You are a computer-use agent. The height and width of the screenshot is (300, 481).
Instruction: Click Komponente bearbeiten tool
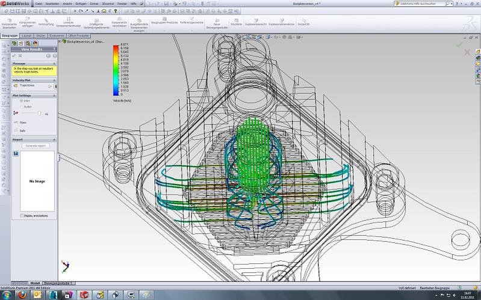9,23
